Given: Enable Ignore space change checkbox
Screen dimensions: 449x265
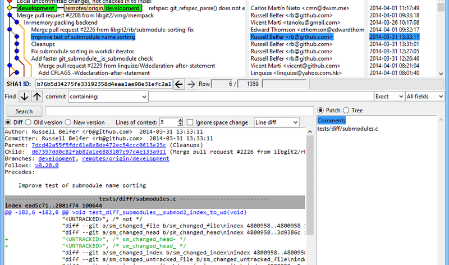Looking at the screenshot, I should point(190,122).
